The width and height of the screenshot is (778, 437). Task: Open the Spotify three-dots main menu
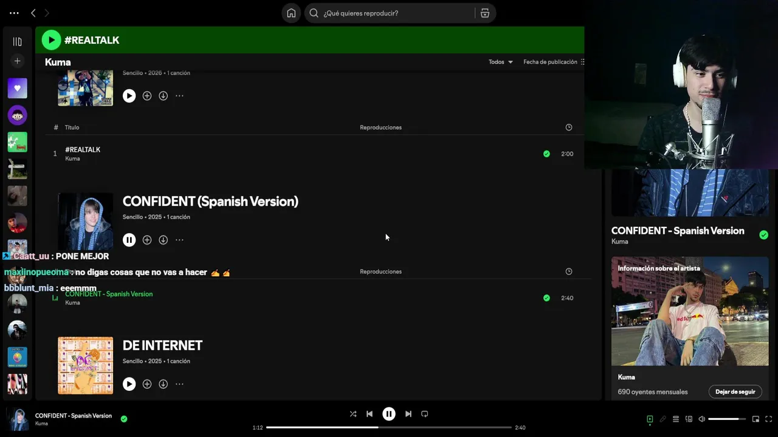14,13
